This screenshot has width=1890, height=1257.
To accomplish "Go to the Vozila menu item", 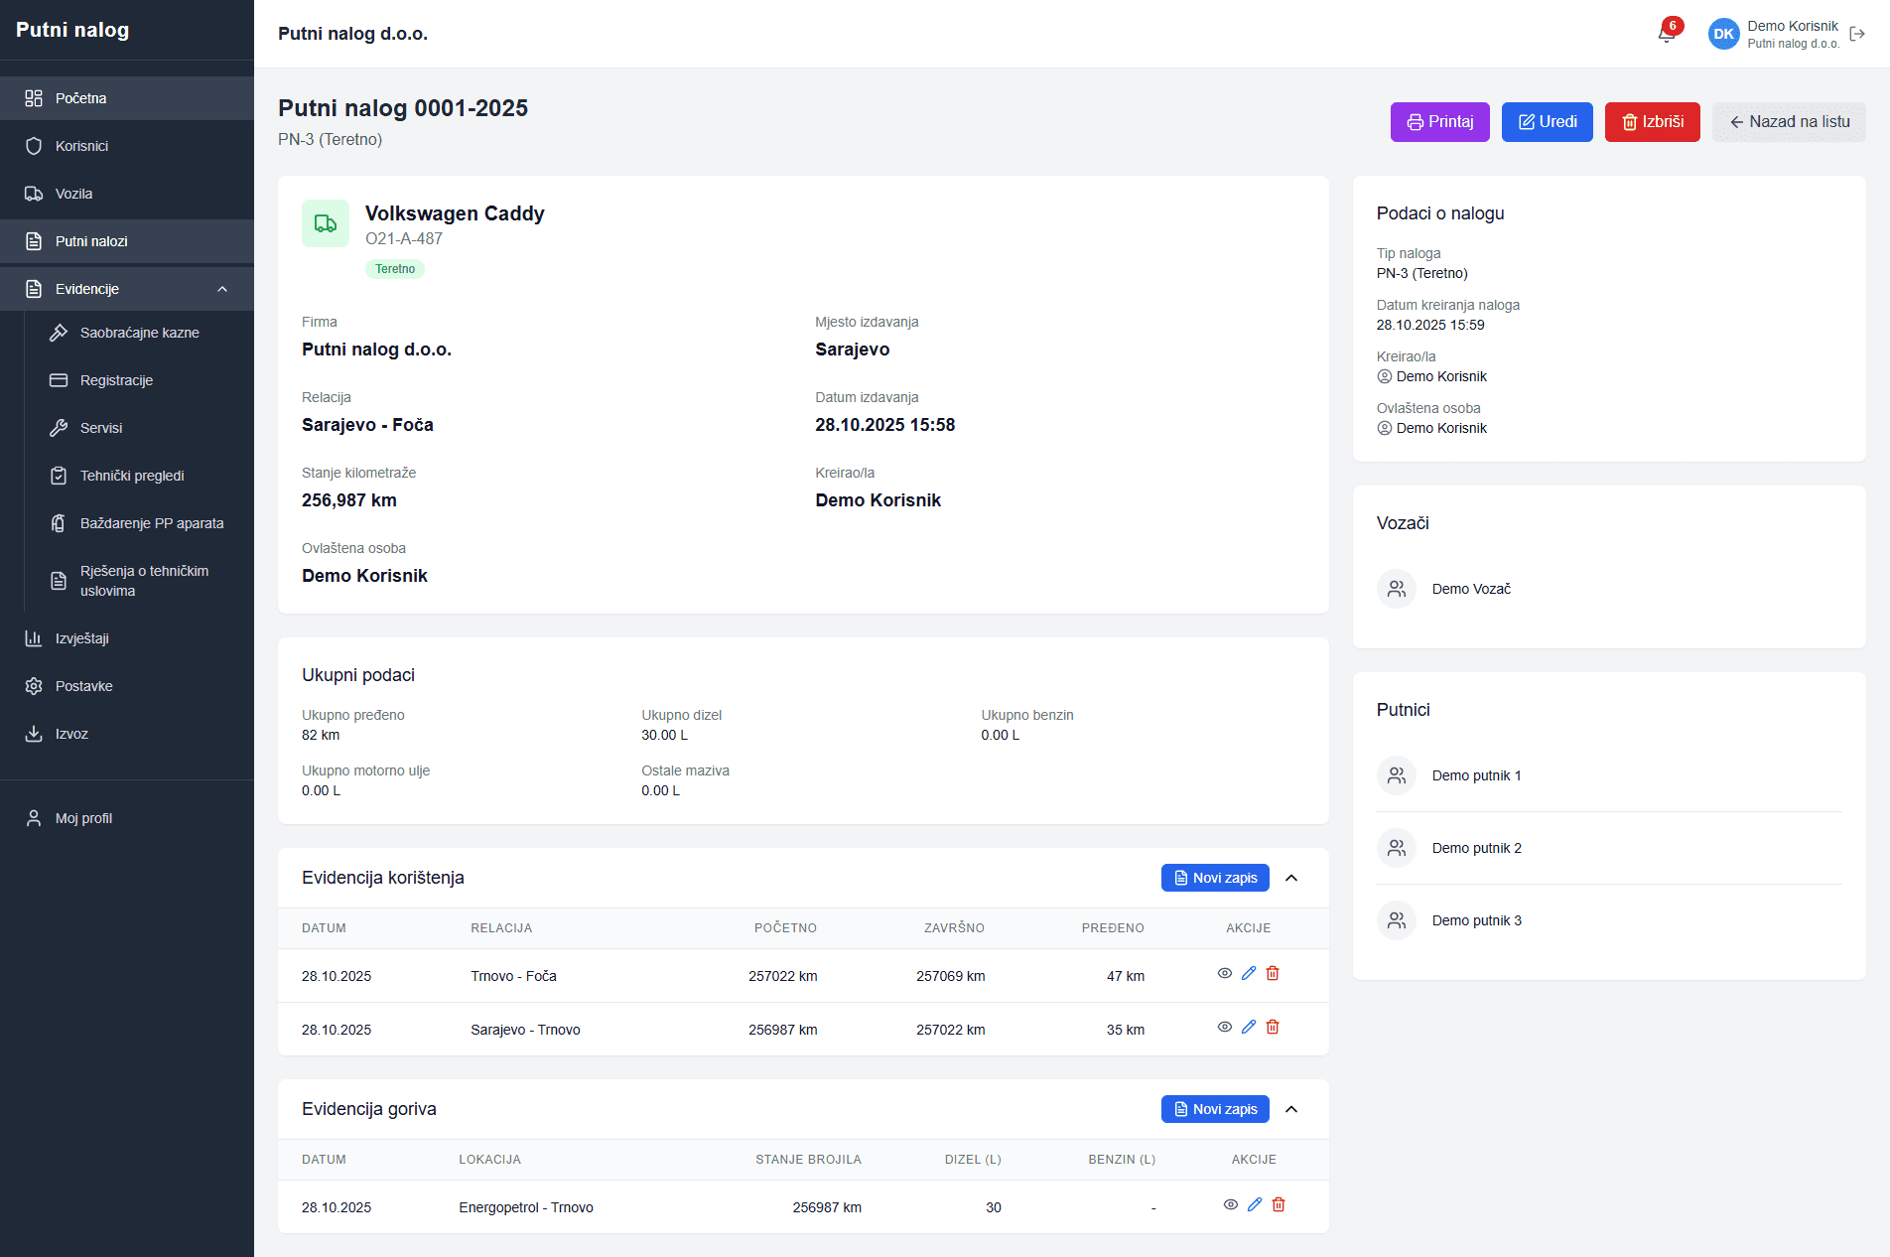I will 73,194.
